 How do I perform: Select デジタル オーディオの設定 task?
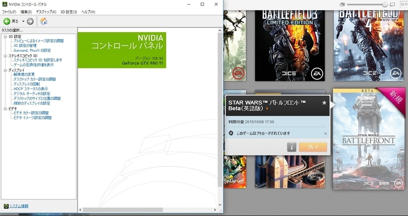32,94
